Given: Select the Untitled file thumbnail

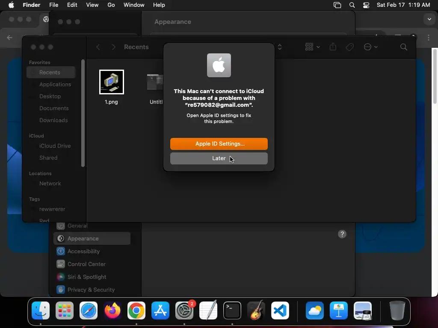Looking at the screenshot, I should click(155, 82).
